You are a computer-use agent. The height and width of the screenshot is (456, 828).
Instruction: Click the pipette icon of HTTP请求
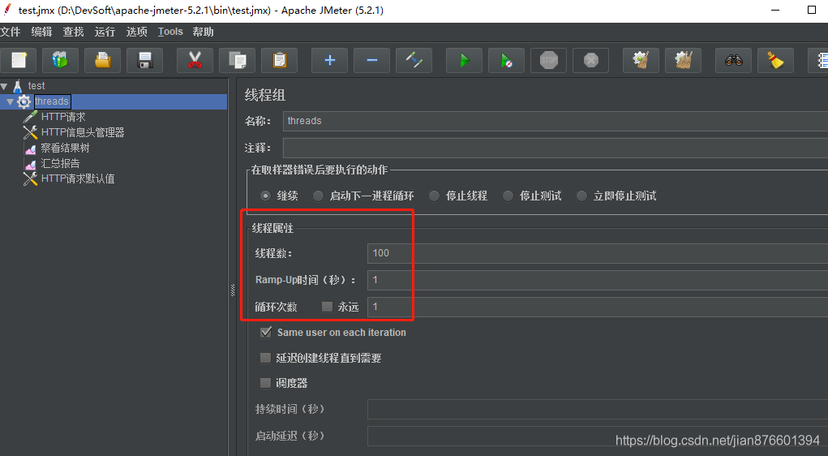(x=30, y=117)
